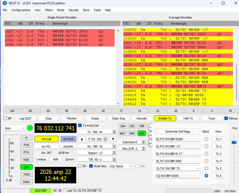Click the Tune button
239x193 pixels.
click(x=212, y=118)
